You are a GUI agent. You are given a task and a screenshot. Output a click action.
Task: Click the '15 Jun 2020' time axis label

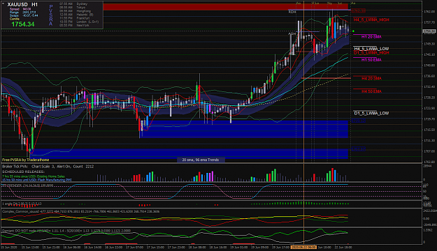(x=9, y=247)
